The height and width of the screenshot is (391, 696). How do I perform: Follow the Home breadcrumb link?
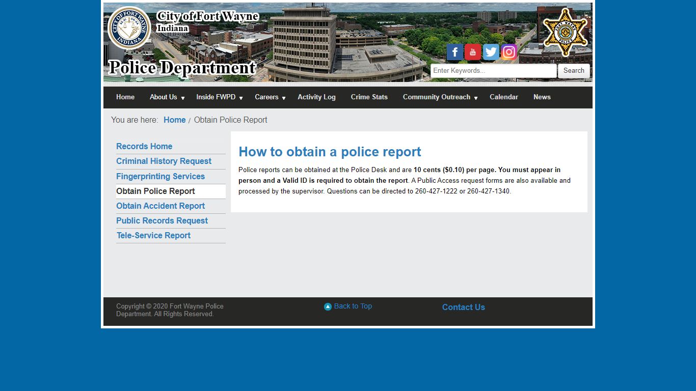pos(175,120)
